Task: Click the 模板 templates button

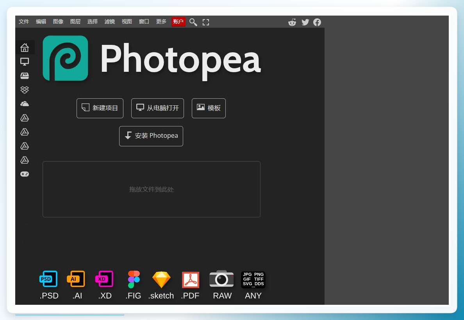Action: click(209, 108)
